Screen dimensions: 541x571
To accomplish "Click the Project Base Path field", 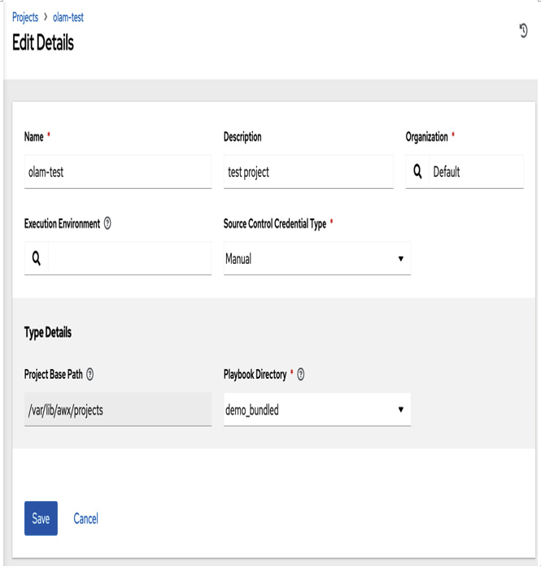I will [118, 410].
